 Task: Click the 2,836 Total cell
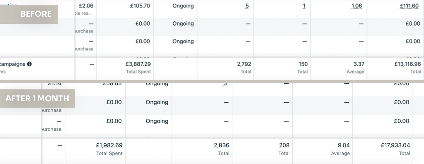[202, 149]
